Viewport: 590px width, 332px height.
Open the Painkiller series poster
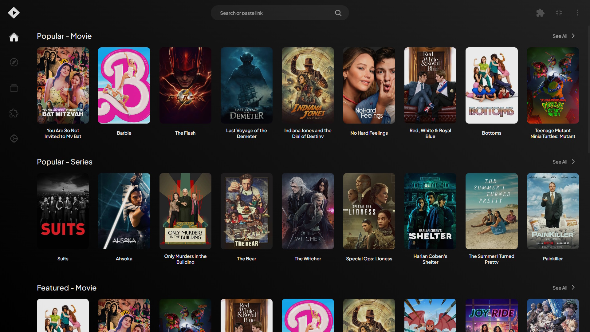pos(553,211)
